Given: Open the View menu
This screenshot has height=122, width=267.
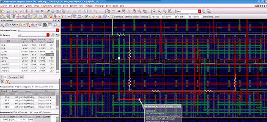Looking at the screenshot, I should click(x=22, y=6).
